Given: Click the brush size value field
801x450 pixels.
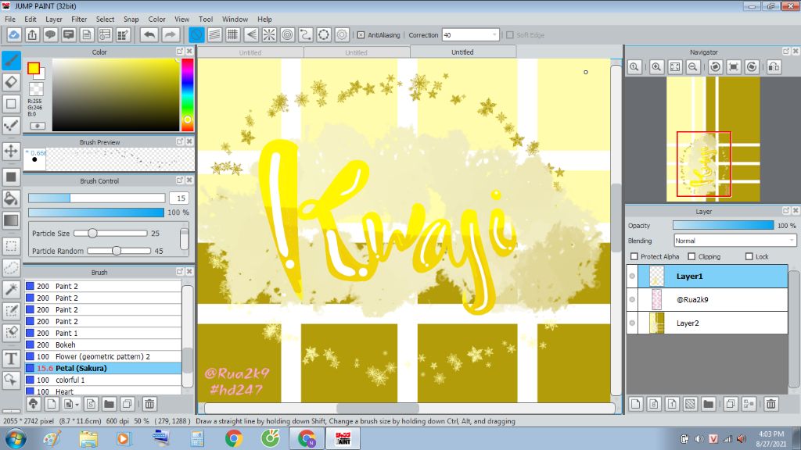Looking at the screenshot, I should [179, 198].
